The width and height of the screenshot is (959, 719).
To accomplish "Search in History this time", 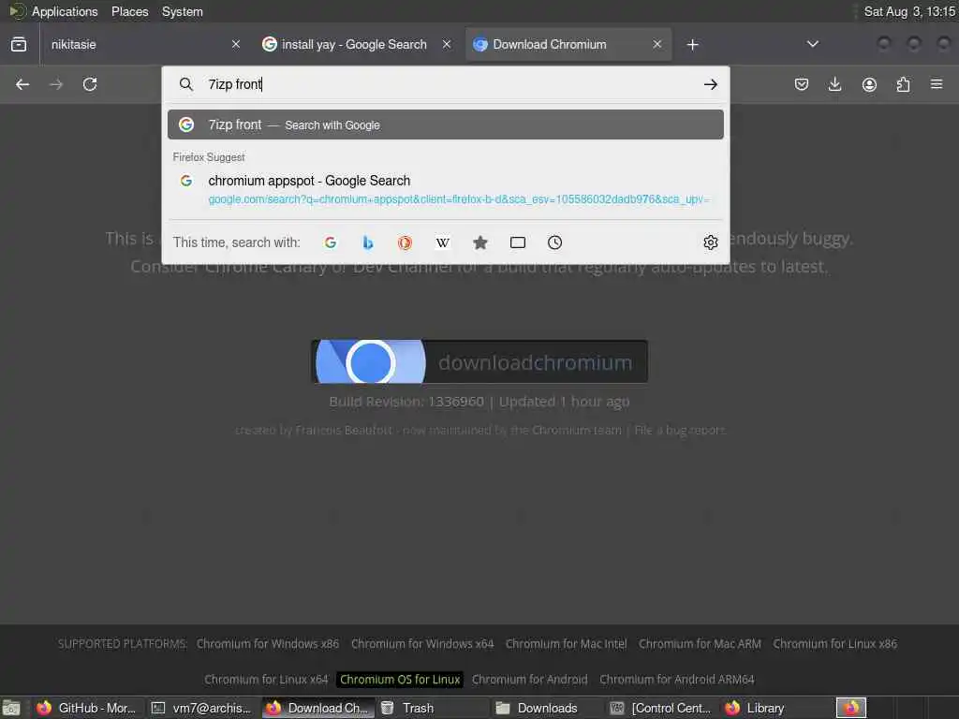I will [554, 242].
